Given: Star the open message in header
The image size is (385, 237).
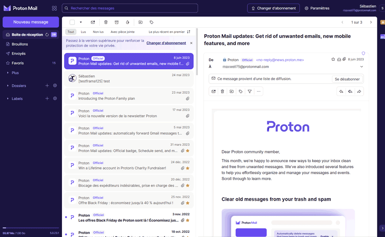Looking at the screenshot, I should (x=333, y=59).
